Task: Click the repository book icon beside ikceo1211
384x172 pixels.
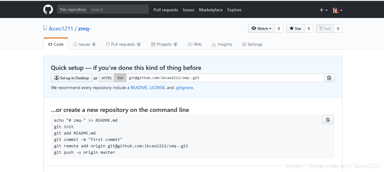Action: (x=45, y=28)
